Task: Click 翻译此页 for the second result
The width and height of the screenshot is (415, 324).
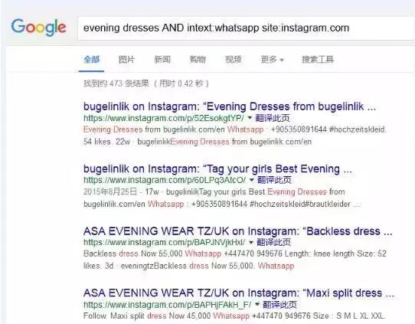Action: (274, 180)
